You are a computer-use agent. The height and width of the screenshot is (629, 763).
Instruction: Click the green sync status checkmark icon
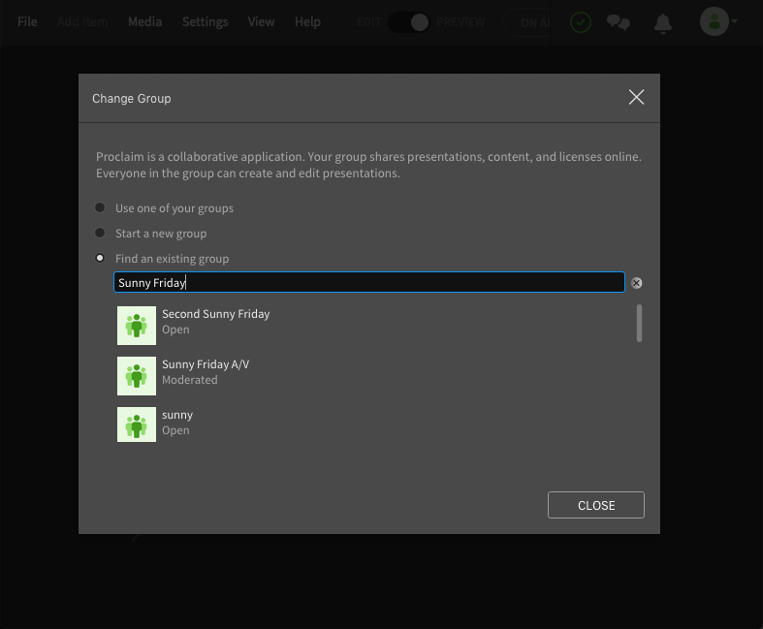coord(581,22)
